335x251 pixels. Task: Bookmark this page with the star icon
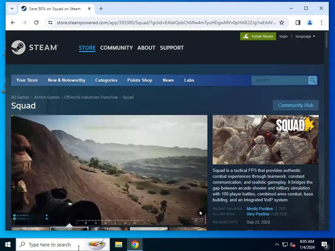point(282,23)
